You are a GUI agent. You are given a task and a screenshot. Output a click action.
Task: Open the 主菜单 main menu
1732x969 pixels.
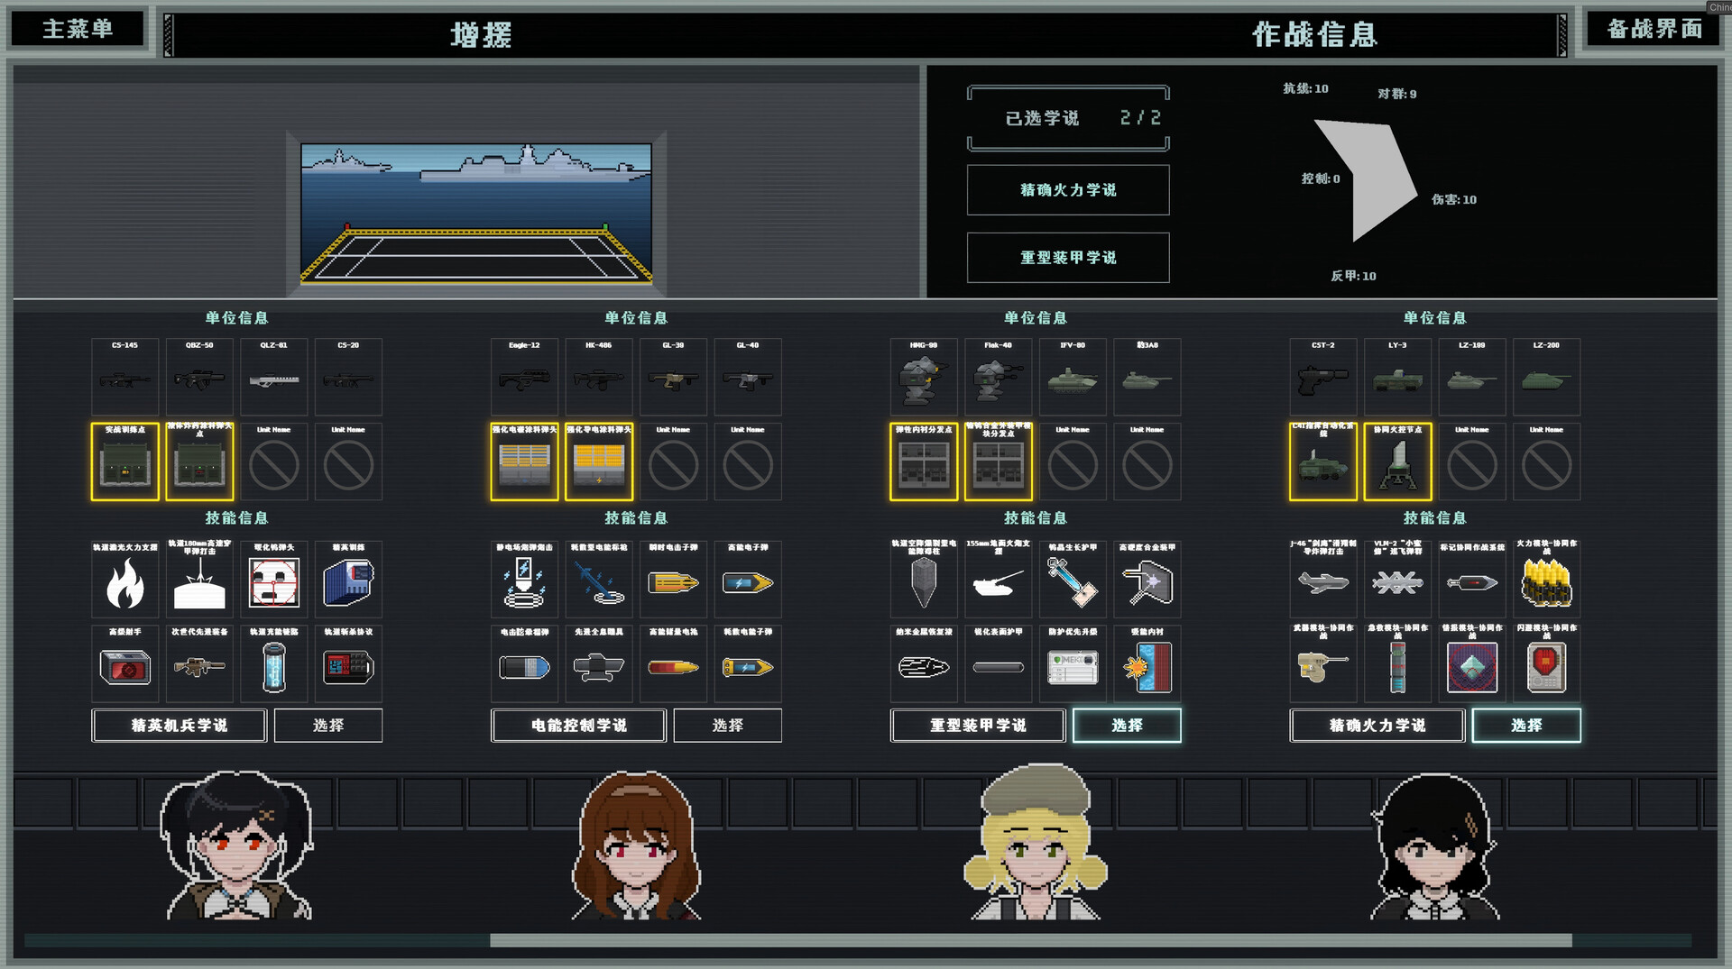78,29
